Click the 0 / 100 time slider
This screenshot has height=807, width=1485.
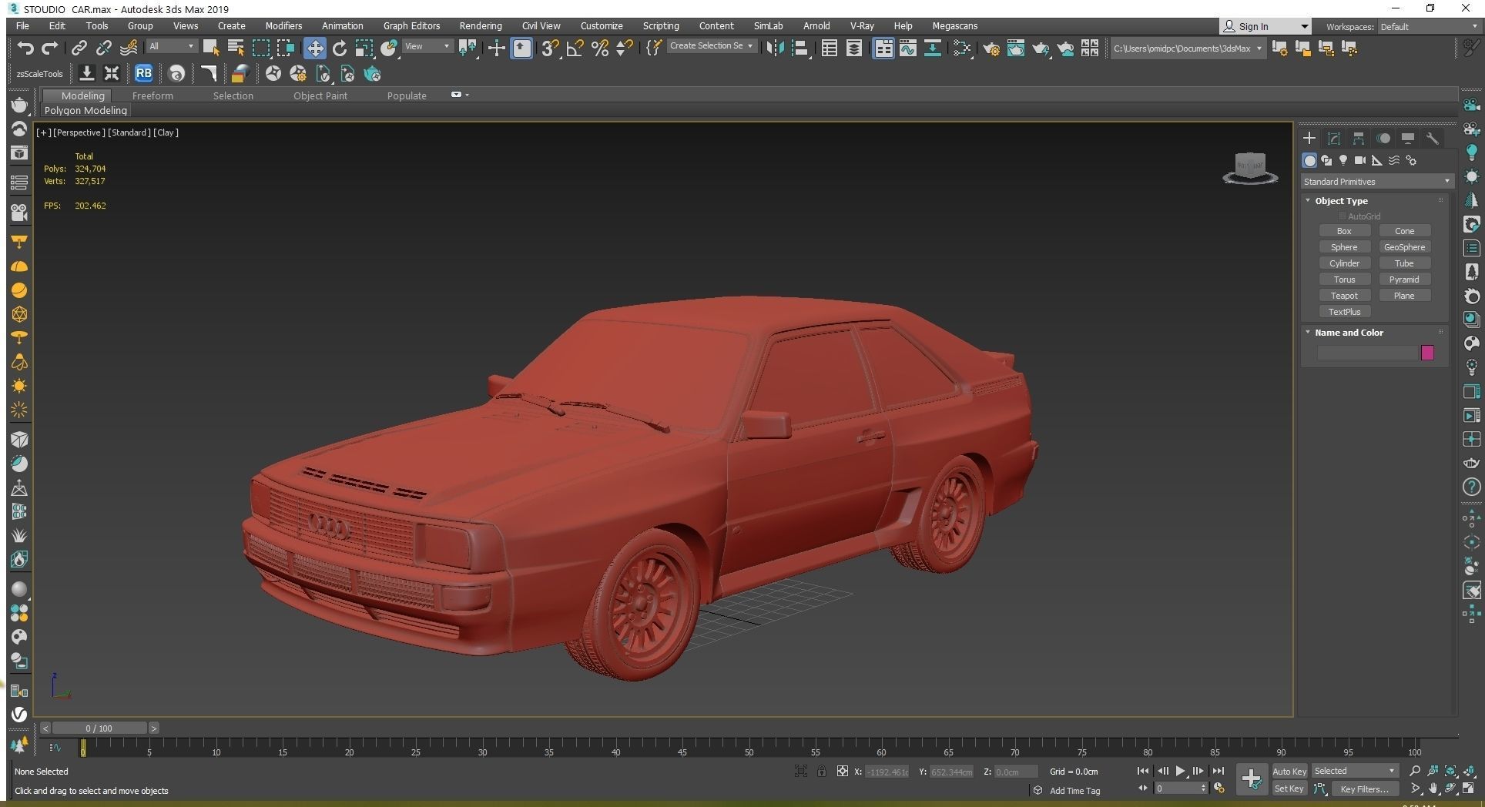point(99,728)
